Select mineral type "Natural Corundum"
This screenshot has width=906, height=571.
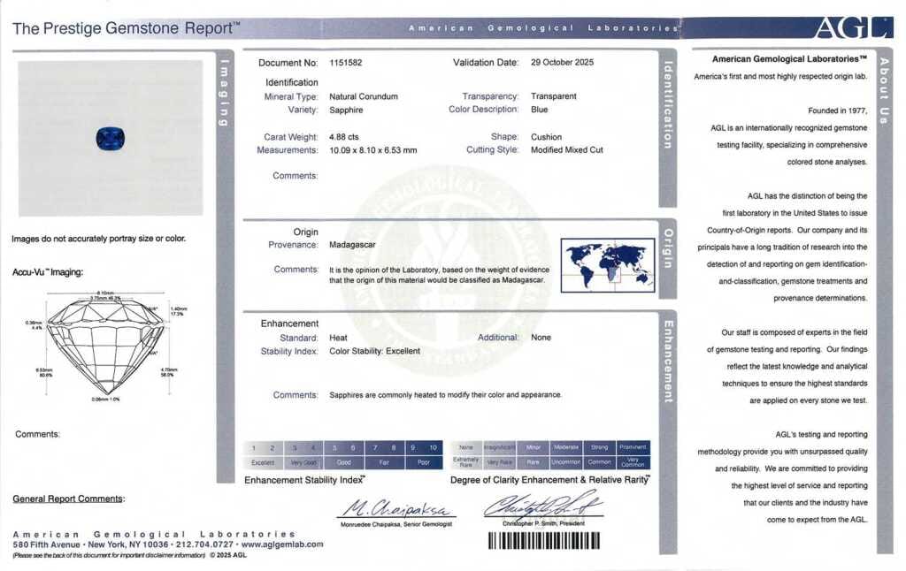364,96
